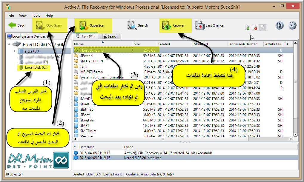This screenshot has height=182, width=304.
Task: Sort the log by the Event column
Action: (x=210, y=147)
